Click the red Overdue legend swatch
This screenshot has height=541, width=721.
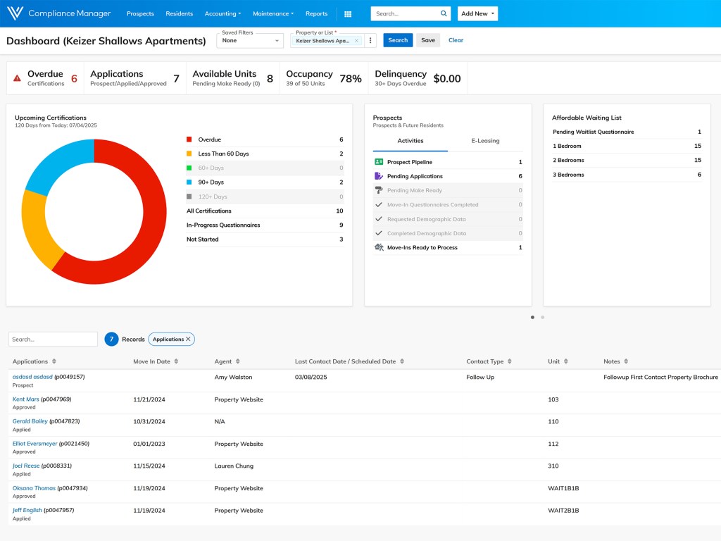click(189, 139)
